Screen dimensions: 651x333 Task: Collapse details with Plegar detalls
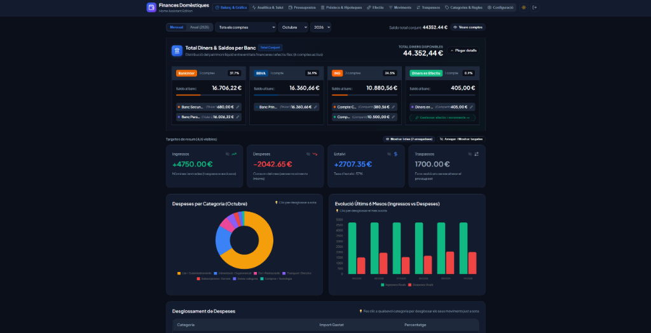tap(463, 50)
